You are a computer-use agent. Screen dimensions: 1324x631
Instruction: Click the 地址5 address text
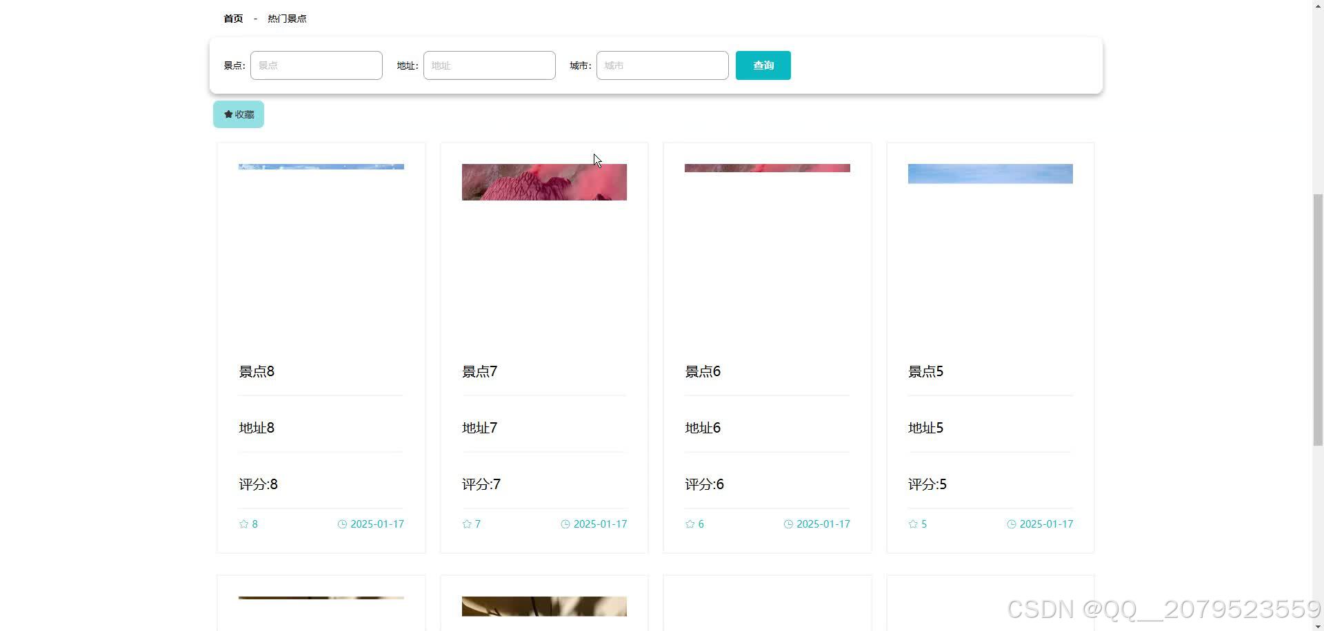926,428
